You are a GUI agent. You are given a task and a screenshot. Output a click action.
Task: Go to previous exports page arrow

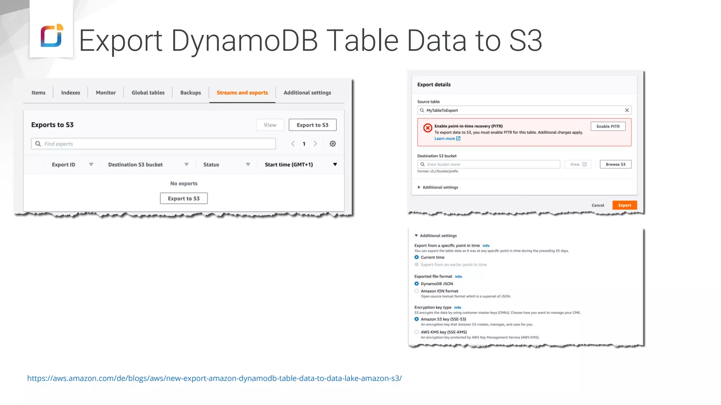pos(293,144)
